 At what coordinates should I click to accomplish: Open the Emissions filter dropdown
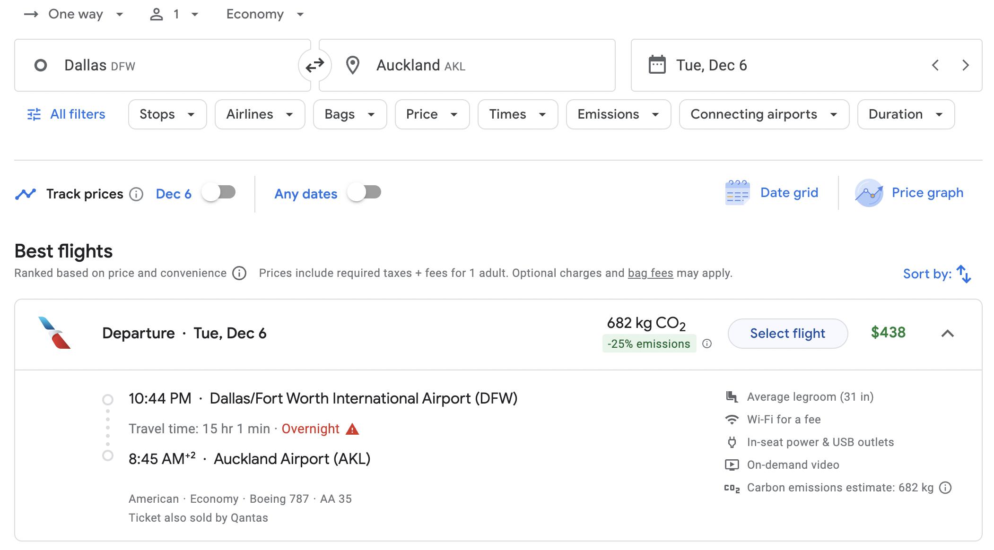point(615,114)
